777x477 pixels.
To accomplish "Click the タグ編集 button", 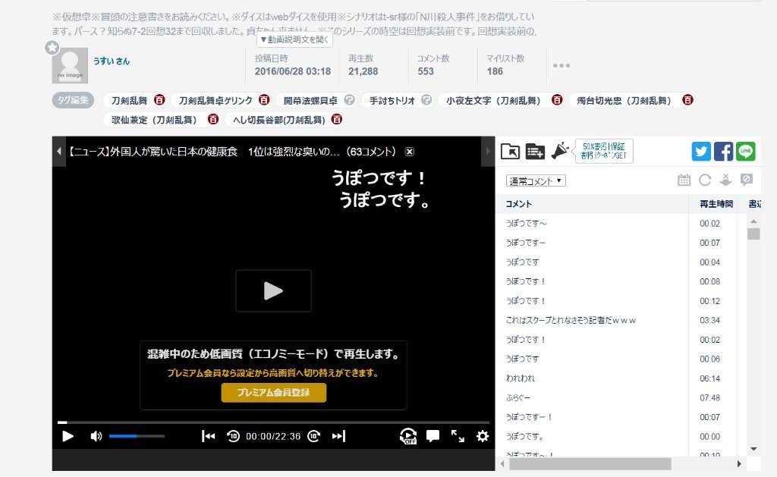I will [73, 100].
